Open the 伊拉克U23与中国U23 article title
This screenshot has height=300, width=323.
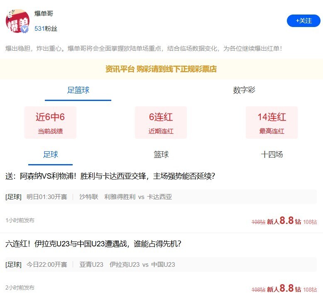pos(93,244)
